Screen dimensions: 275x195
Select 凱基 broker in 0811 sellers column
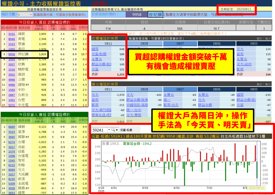point(95,105)
